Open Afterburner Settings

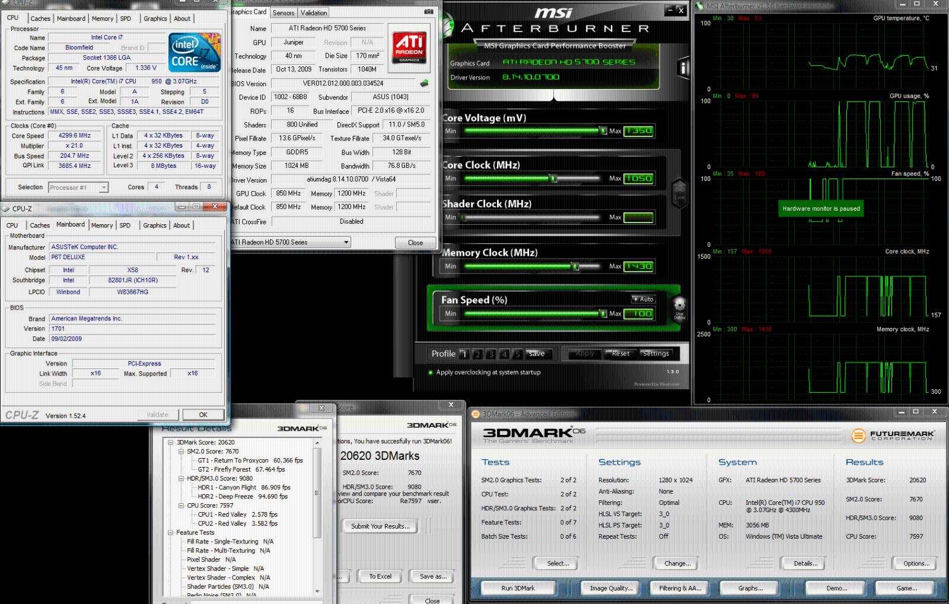click(x=655, y=354)
